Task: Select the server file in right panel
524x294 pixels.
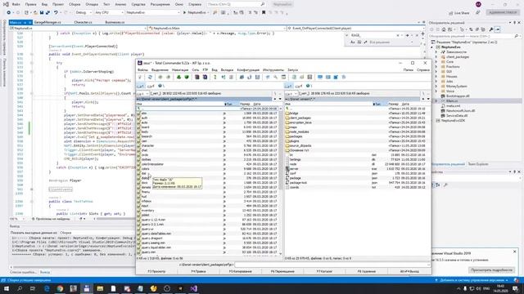Action: pyautogui.click(x=294, y=169)
